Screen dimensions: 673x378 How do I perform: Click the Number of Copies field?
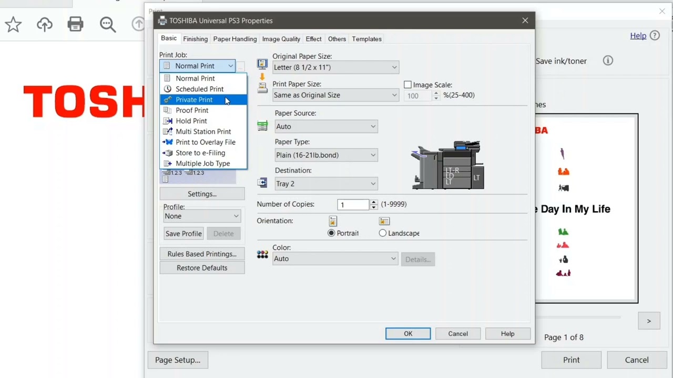tap(354, 205)
